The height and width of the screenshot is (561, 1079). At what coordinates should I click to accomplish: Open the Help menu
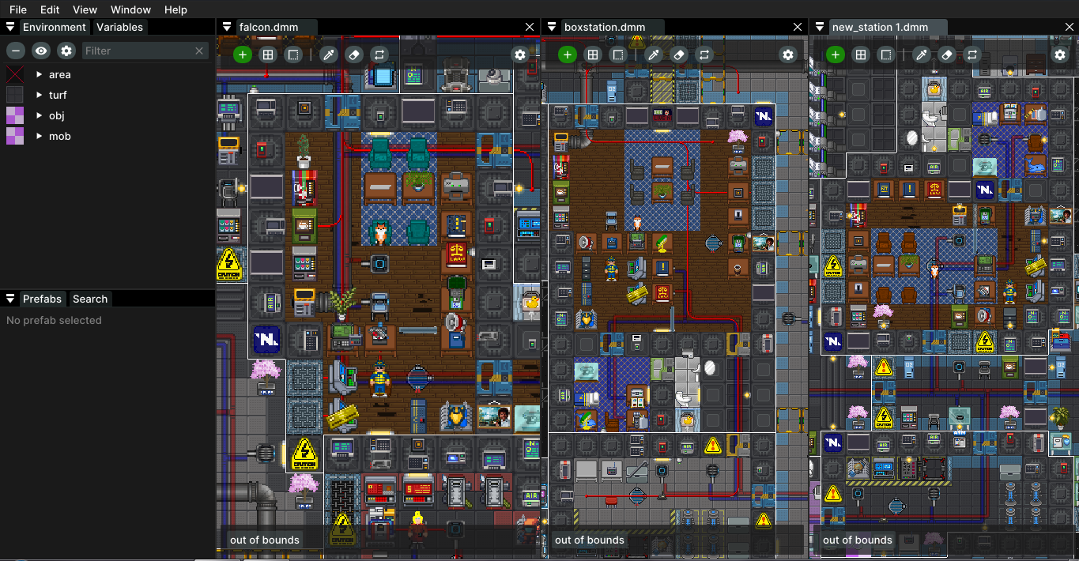coord(175,9)
